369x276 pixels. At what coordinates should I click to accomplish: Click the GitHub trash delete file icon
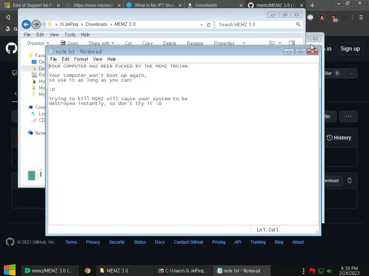(350, 180)
